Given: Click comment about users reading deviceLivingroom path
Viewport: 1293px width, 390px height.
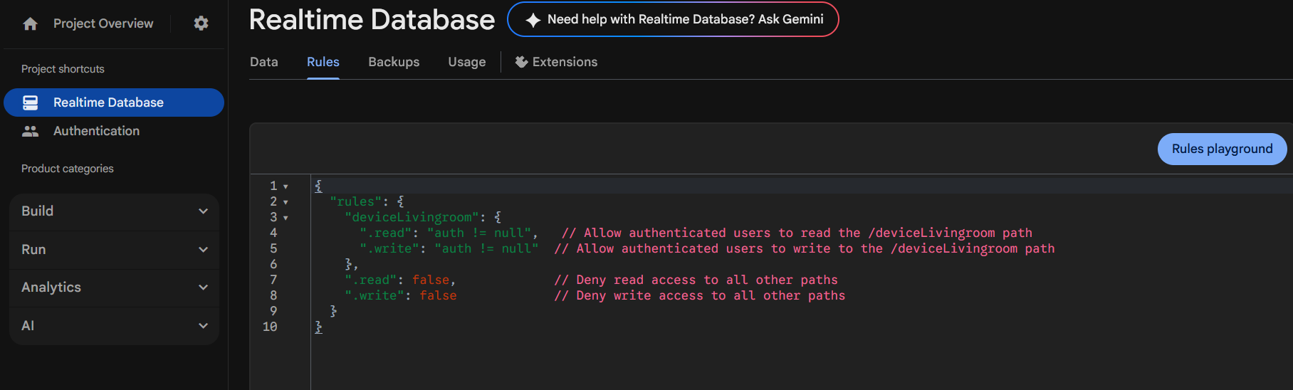Looking at the screenshot, I should [x=797, y=233].
